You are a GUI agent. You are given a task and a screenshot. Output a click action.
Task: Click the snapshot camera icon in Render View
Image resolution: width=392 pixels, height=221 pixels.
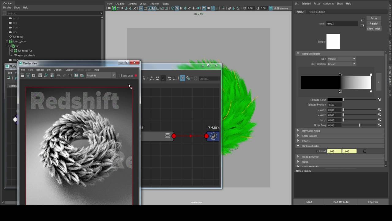(x=33, y=76)
